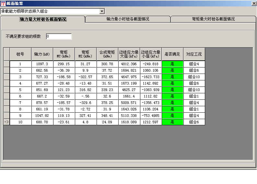The width and height of the screenshot is (257, 184).
Task: Select axial force cell 1097.3
Action: coord(42,64)
